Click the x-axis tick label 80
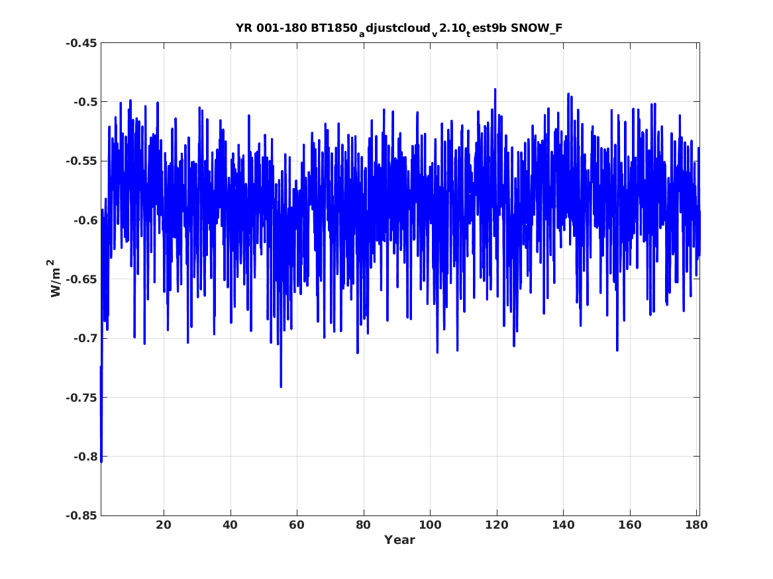This screenshot has width=773, height=579. (x=364, y=525)
